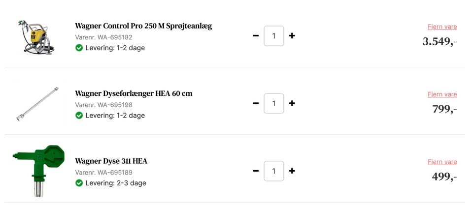Increase quantity of Wagner Control Pro 250 M
Screen dimensions: 473x208
coord(292,36)
